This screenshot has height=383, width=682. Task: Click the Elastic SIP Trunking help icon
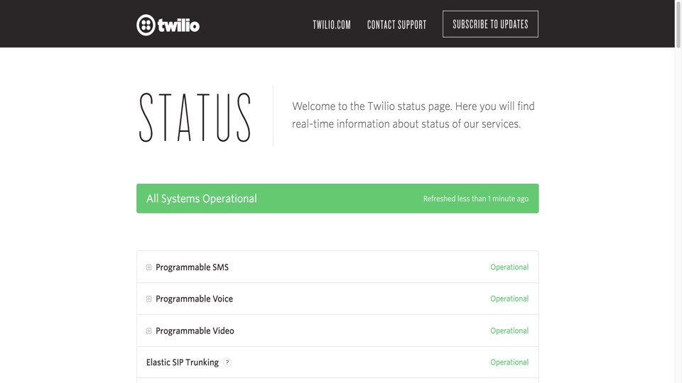227,362
